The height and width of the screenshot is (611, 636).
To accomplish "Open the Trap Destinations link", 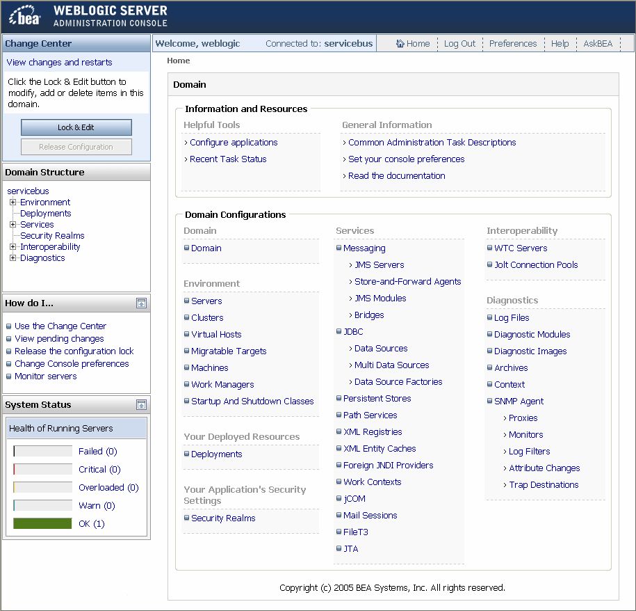I will [x=544, y=485].
